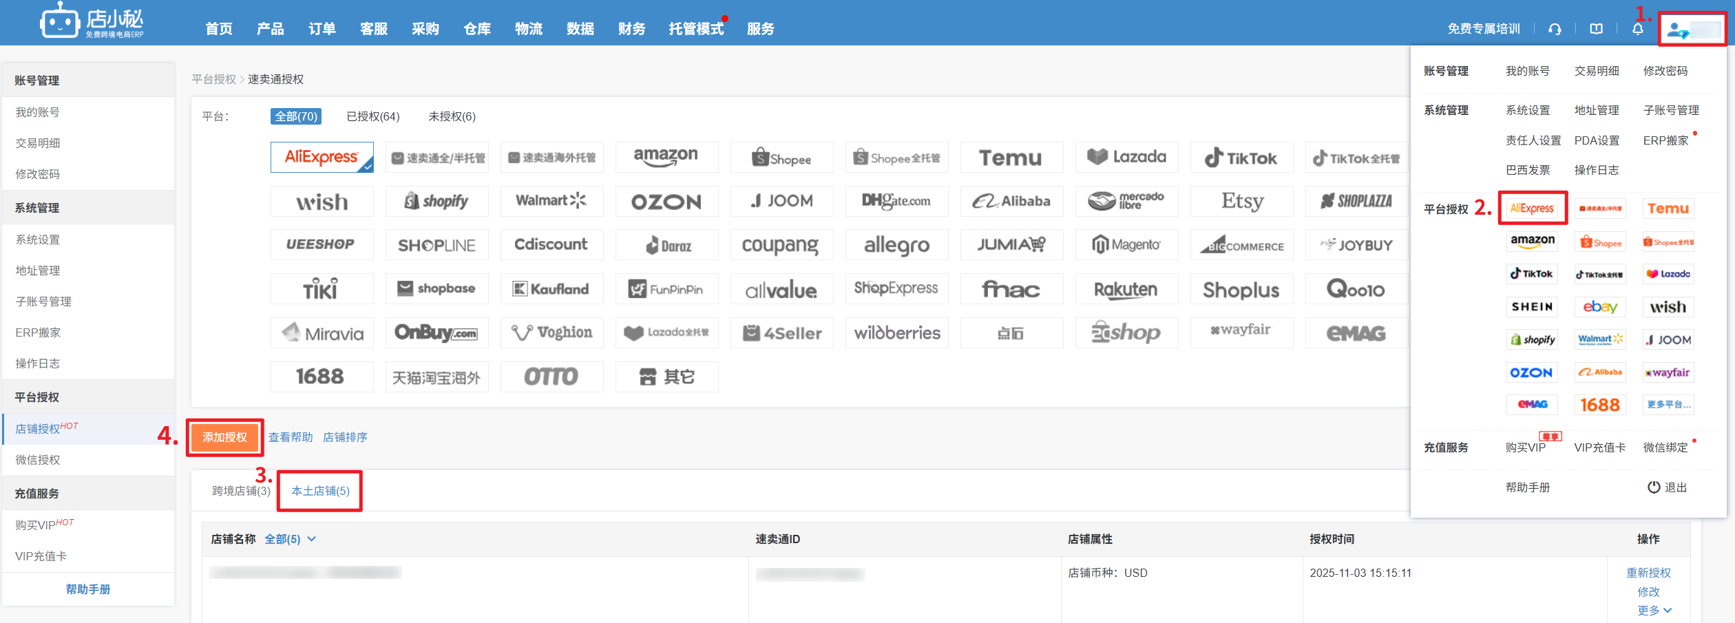Choose the TikTok platform logo tile
This screenshot has width=1735, height=623.
(1241, 158)
